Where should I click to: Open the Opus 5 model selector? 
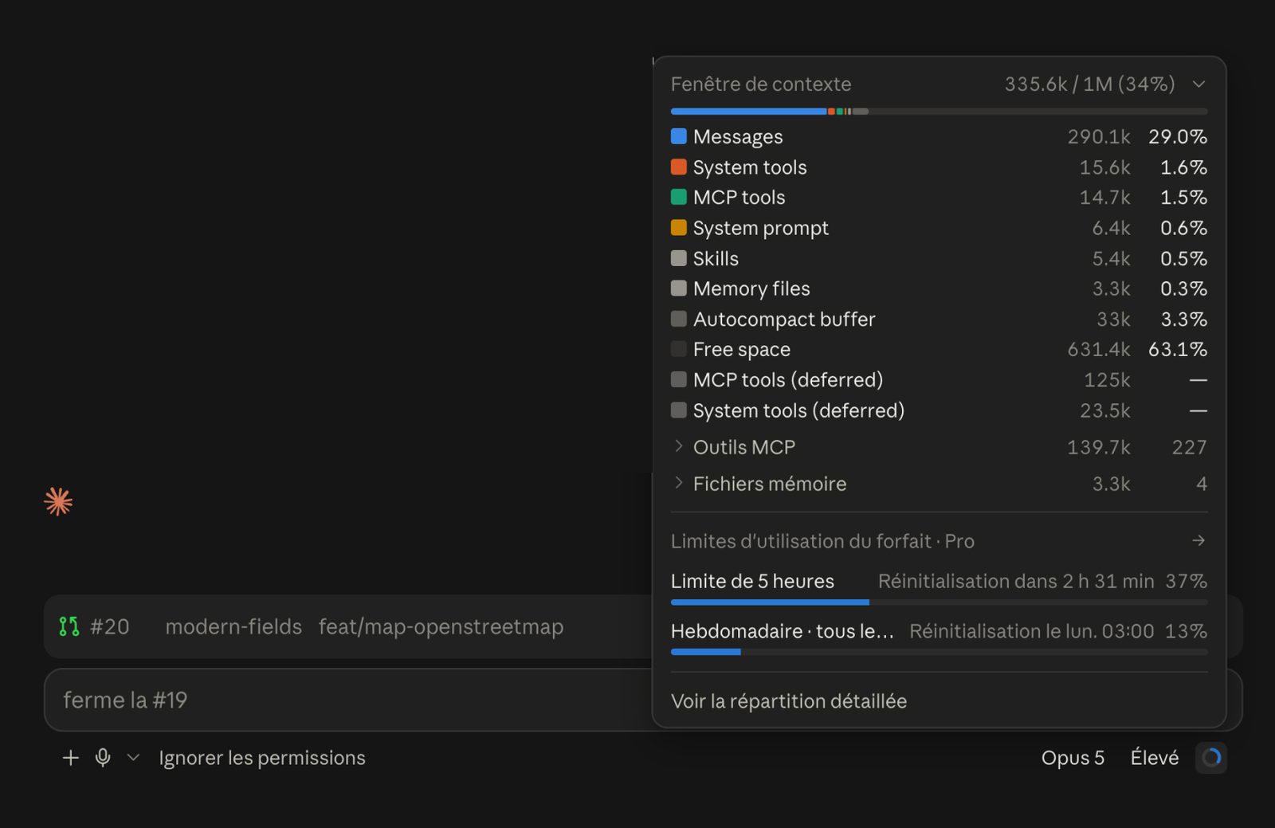pos(1073,758)
